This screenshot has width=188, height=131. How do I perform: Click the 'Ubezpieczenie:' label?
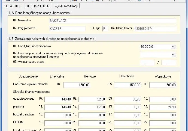click(x=28, y=76)
